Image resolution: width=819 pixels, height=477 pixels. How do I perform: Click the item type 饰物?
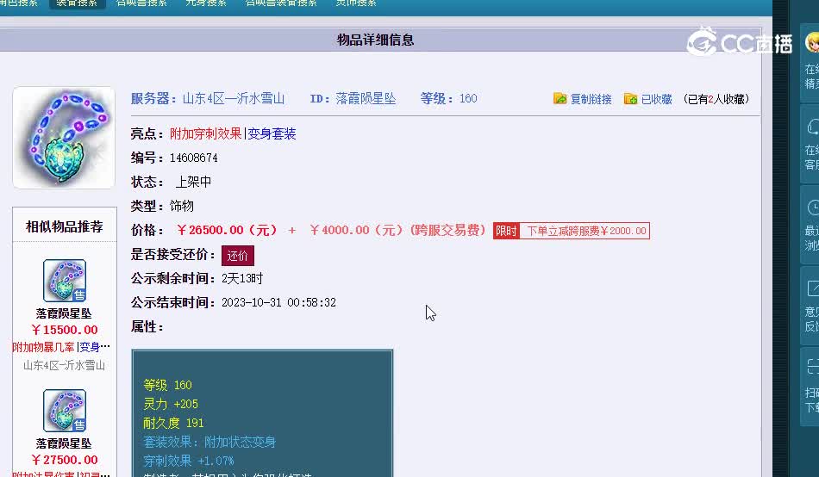pyautogui.click(x=182, y=206)
